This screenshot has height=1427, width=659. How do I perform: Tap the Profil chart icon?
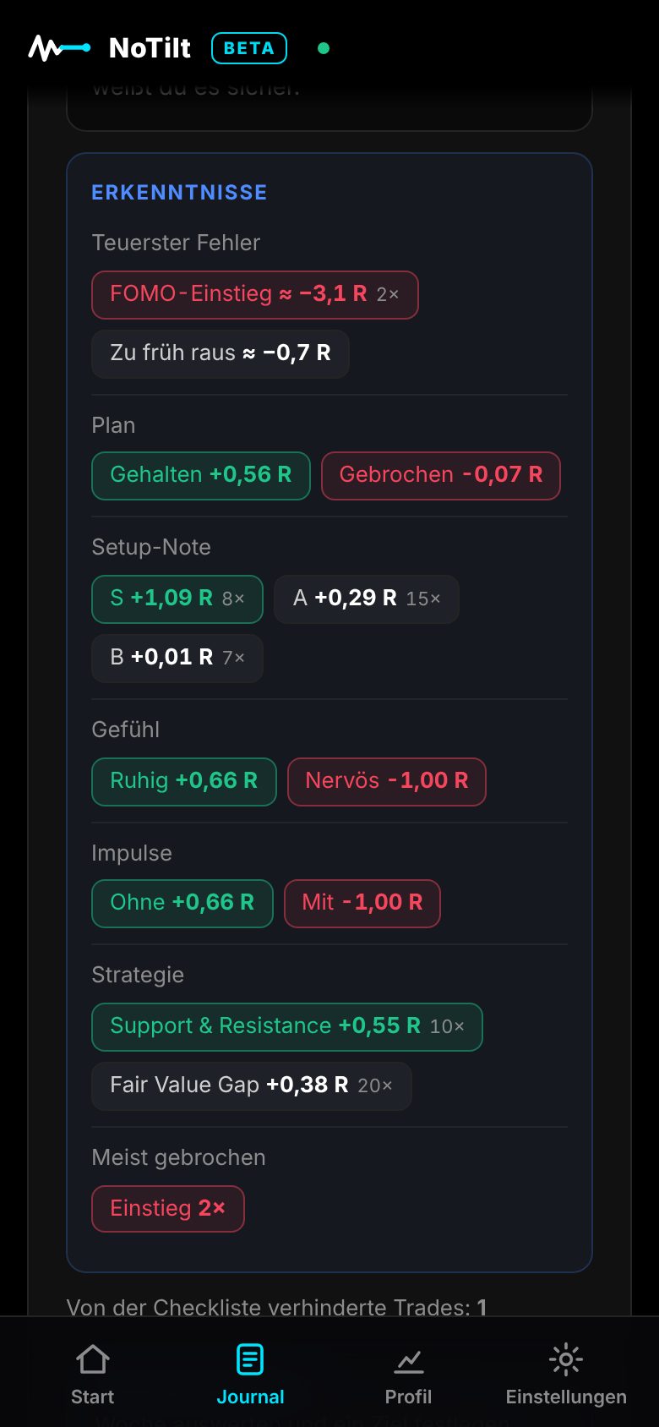(x=409, y=1360)
